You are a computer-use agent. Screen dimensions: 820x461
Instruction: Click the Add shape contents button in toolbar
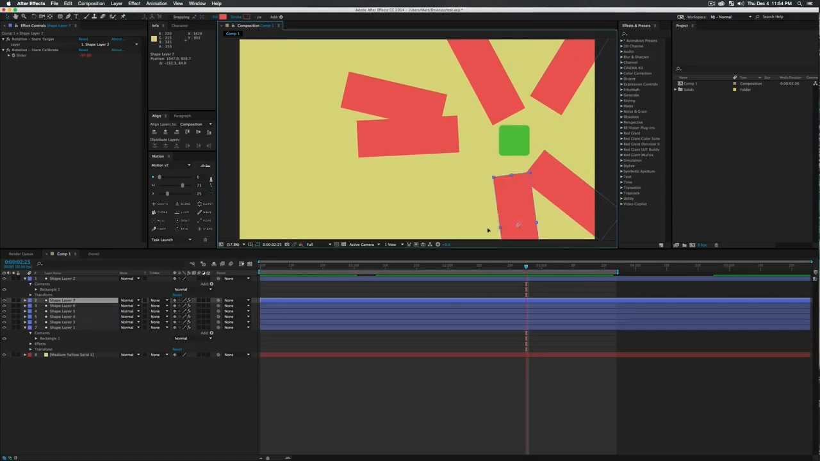pos(278,17)
